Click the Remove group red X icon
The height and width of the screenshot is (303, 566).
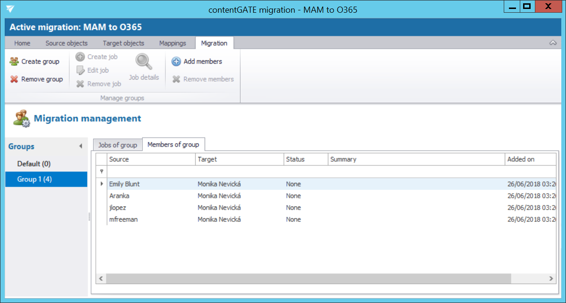tap(14, 79)
